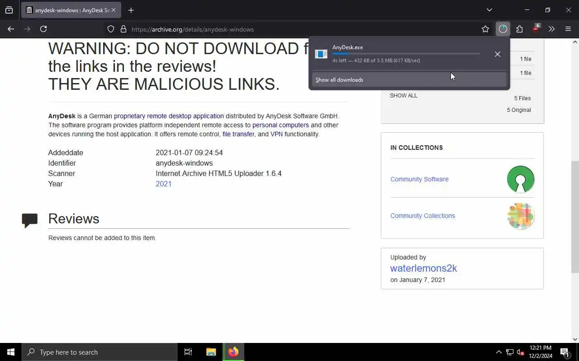Toggle the downloads panel toolbar button
Image resolution: width=579 pixels, height=361 pixels.
tap(503, 29)
